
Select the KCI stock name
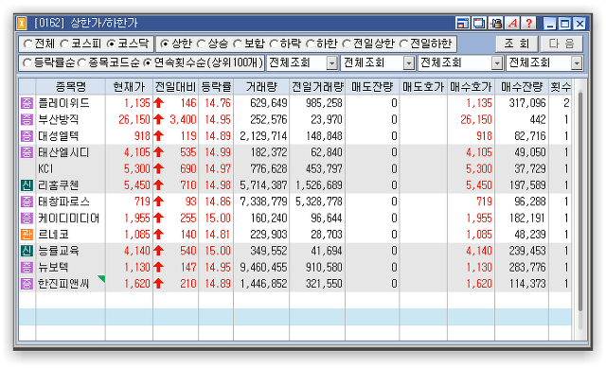click(x=45, y=168)
